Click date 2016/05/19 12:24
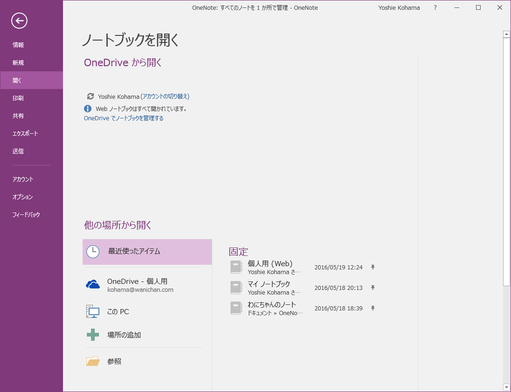 (338, 267)
